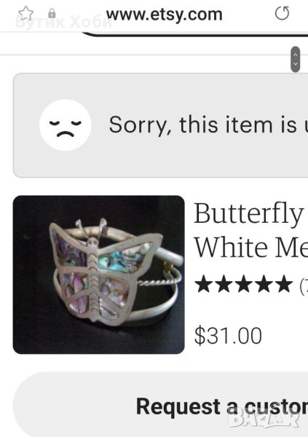Click the grey scroll handle pill
The width and height of the screenshot is (308, 437).
[x=296, y=60]
